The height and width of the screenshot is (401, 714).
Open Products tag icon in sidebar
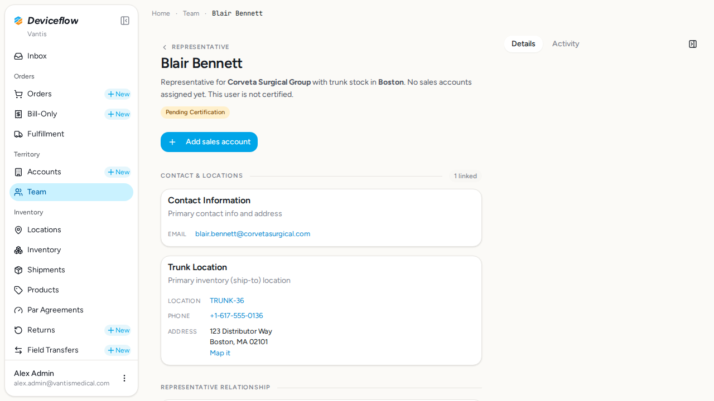point(18,290)
